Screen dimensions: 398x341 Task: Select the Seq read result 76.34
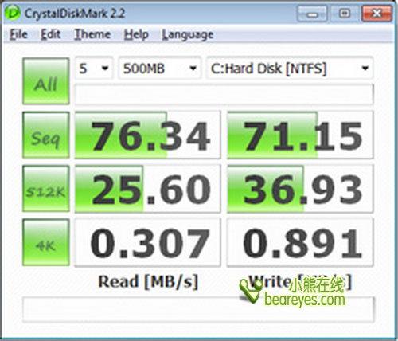click(x=147, y=135)
